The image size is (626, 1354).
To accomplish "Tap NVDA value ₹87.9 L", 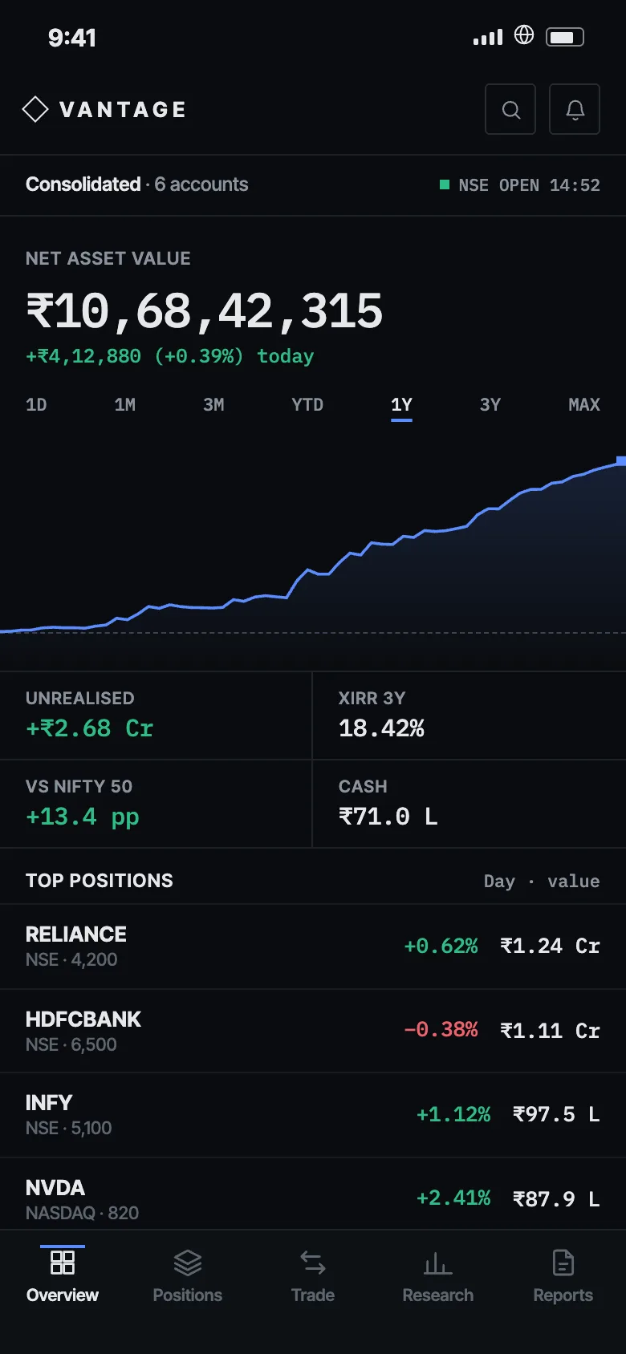I will 556,1198.
